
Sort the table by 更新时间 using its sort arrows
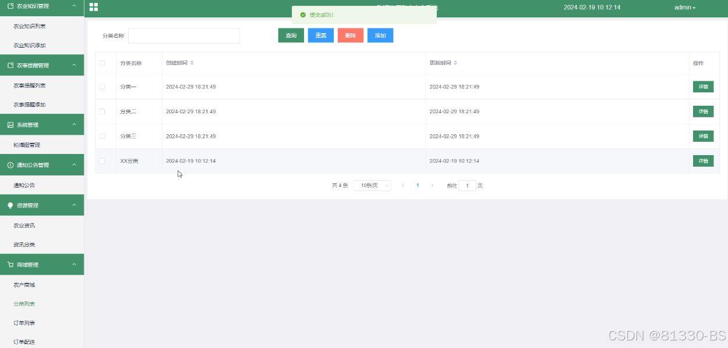pos(455,63)
